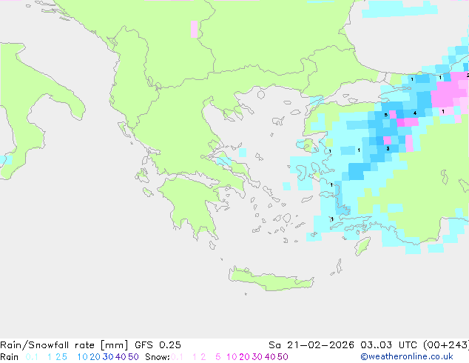Select the Rain legend value 30
This screenshot has width=469, height=363.
click(x=108, y=357)
